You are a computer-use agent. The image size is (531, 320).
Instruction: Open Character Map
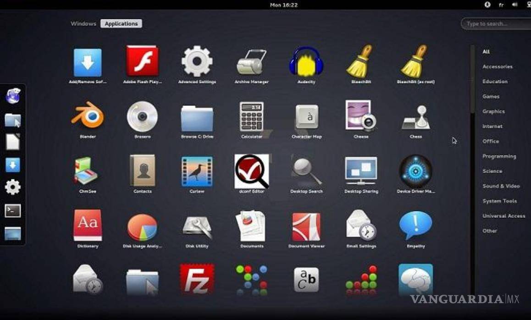(x=306, y=116)
